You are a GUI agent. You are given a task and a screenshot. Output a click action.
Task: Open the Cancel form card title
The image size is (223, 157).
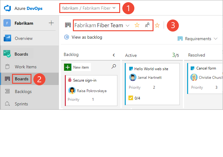[x=206, y=68]
